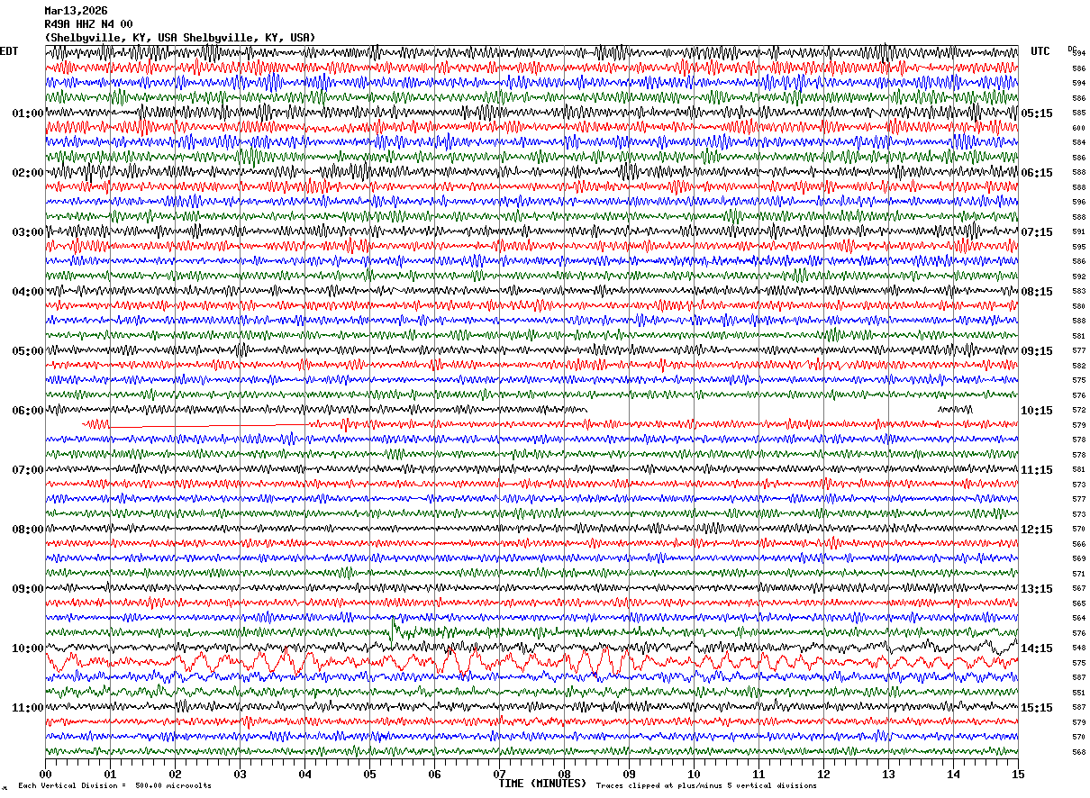The image size is (1090, 798).
Task: Click the "TIME (MINUTES)" axis title
Action: (x=542, y=784)
